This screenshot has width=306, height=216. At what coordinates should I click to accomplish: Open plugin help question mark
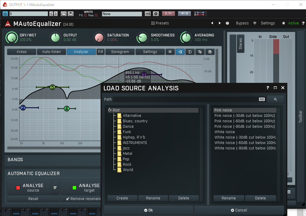[303, 23]
